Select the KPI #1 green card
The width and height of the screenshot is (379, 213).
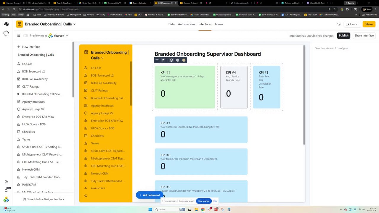pos(185,87)
